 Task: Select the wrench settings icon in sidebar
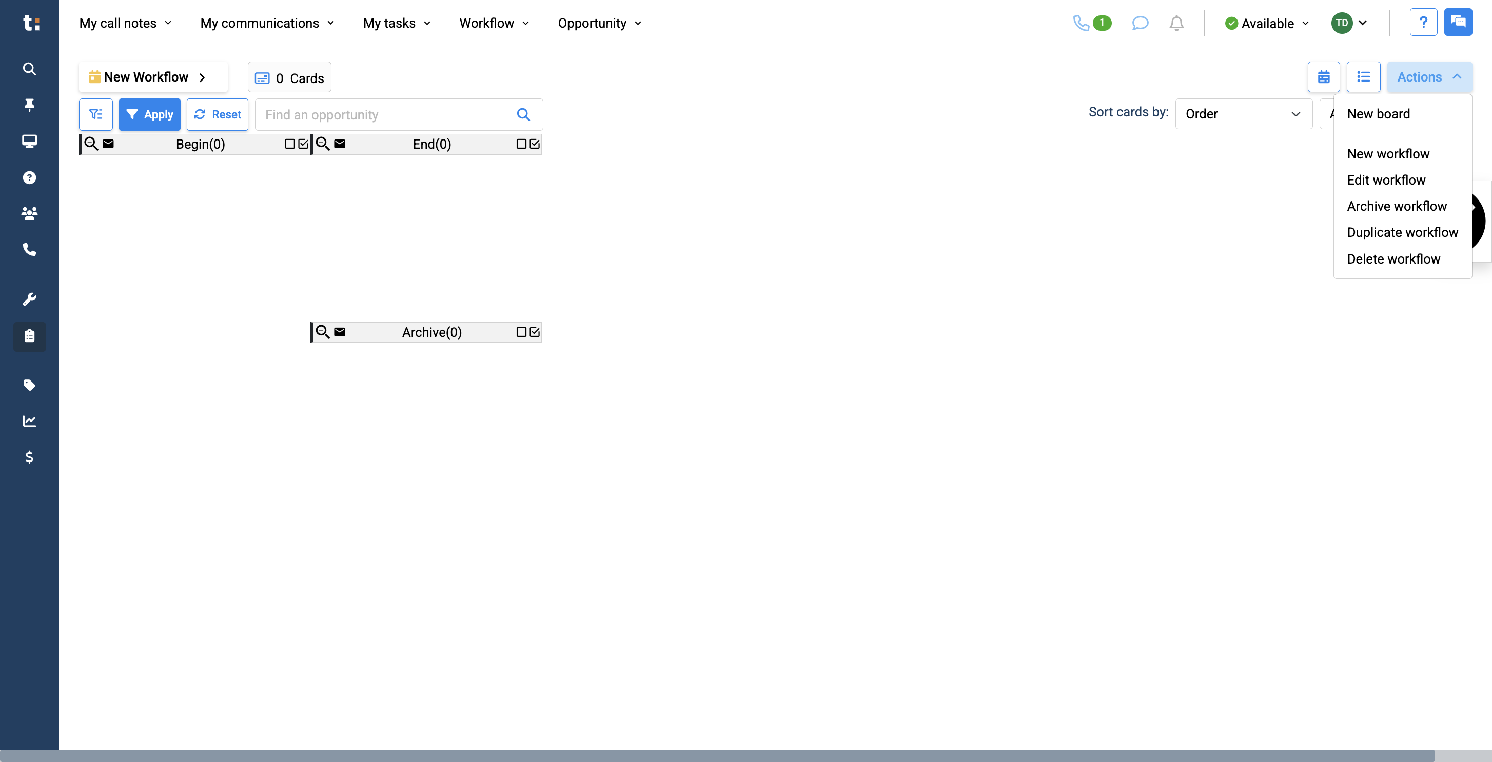coord(29,298)
